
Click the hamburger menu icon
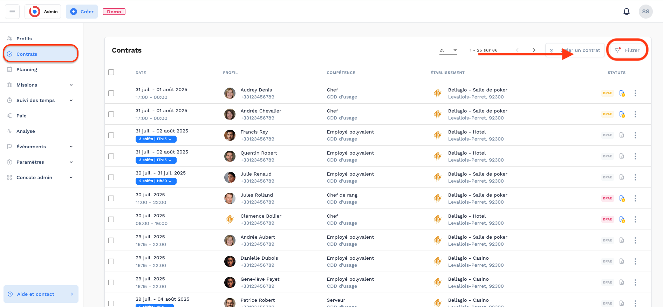pos(12,12)
